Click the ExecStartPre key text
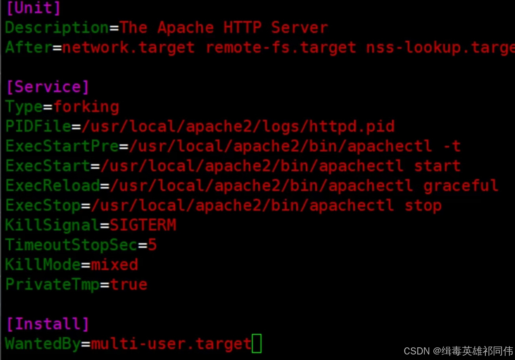The height and width of the screenshot is (360, 515). point(62,146)
